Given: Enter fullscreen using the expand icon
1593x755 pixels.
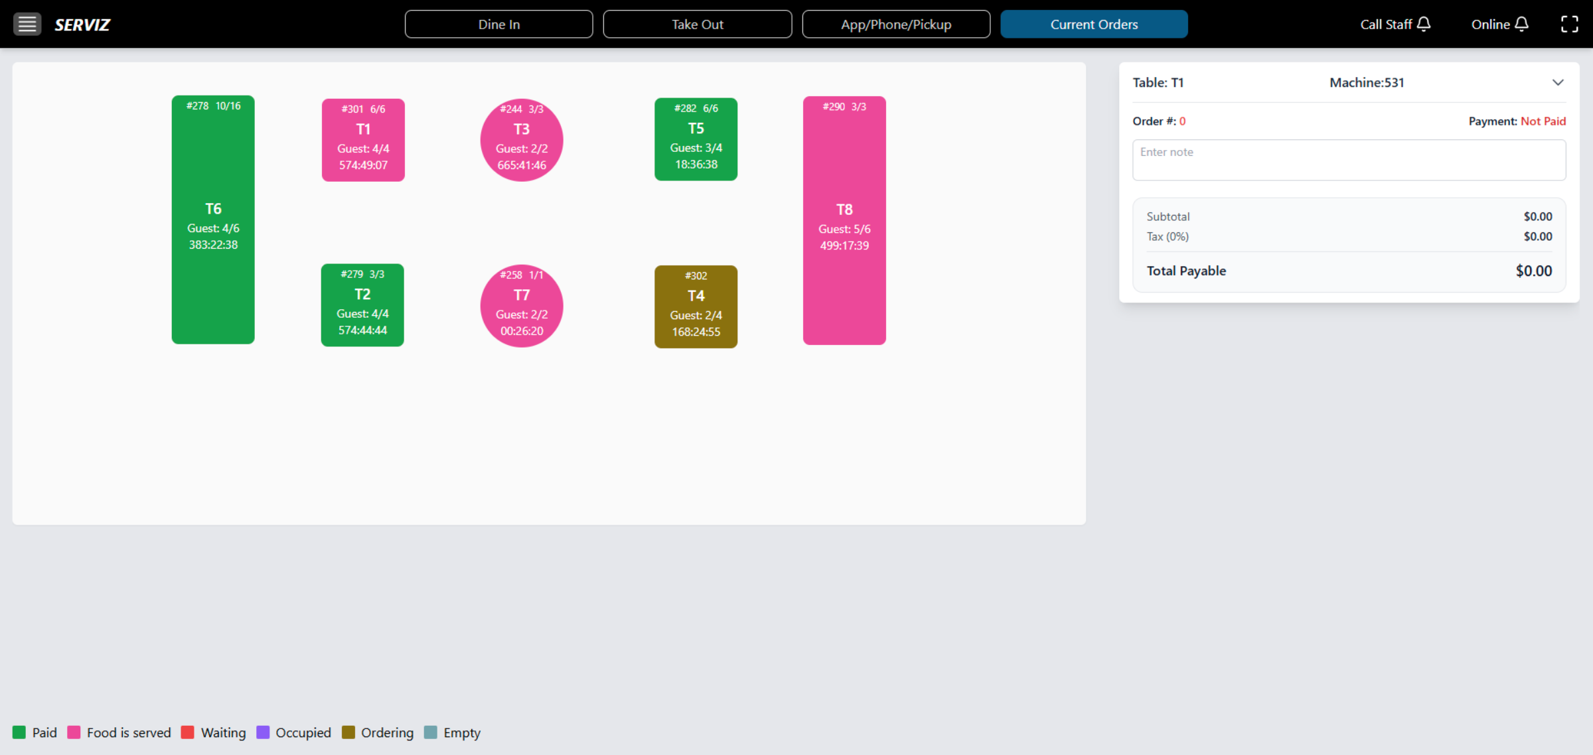Looking at the screenshot, I should pyautogui.click(x=1570, y=24).
